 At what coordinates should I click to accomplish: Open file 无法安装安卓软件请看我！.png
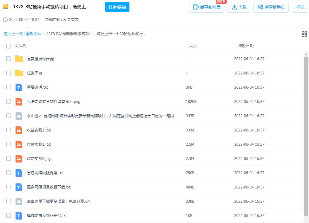pos(53,102)
